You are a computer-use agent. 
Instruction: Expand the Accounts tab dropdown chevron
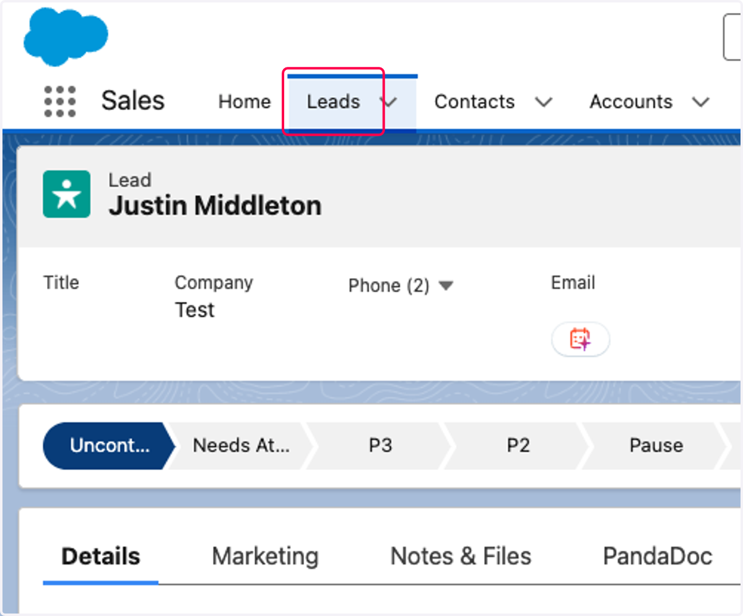[701, 102]
